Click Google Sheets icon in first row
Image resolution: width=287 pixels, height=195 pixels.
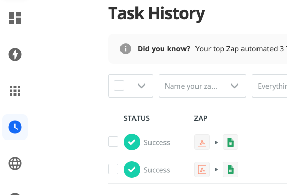[231, 142]
